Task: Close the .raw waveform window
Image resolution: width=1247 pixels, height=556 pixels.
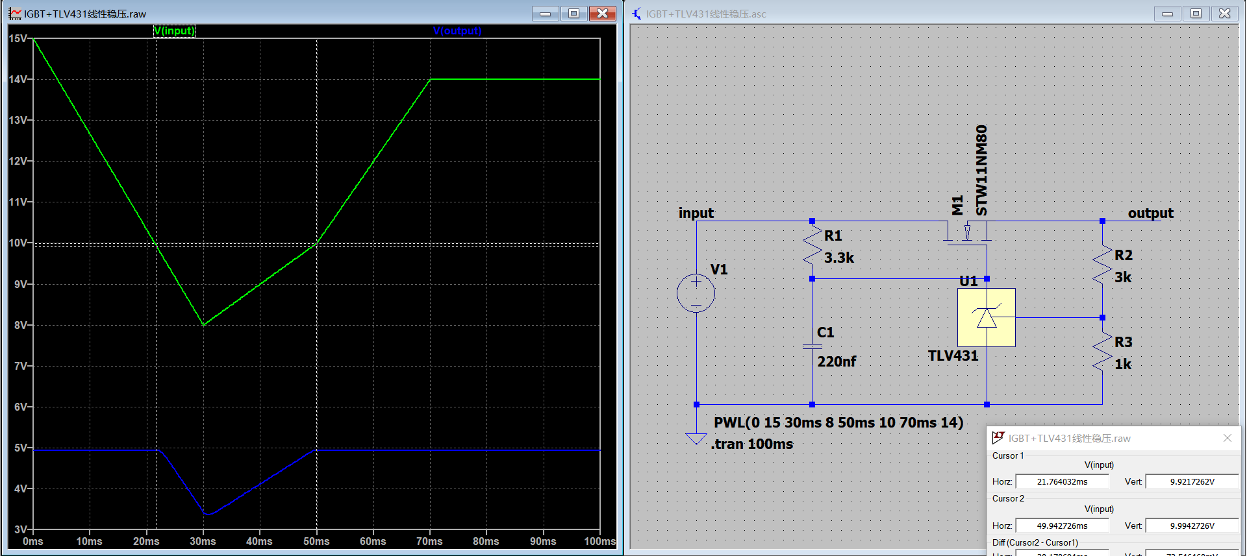Action: point(603,14)
